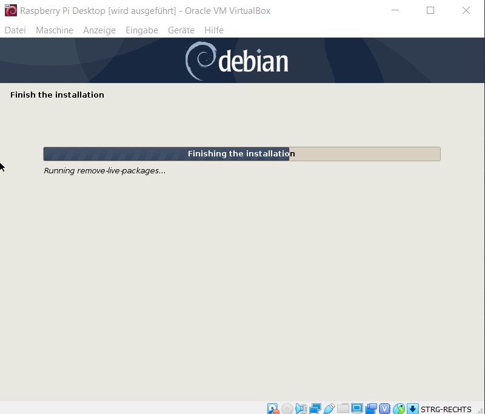Click the CPU virtualization status icon
The width and height of the screenshot is (485, 414).
(x=384, y=409)
